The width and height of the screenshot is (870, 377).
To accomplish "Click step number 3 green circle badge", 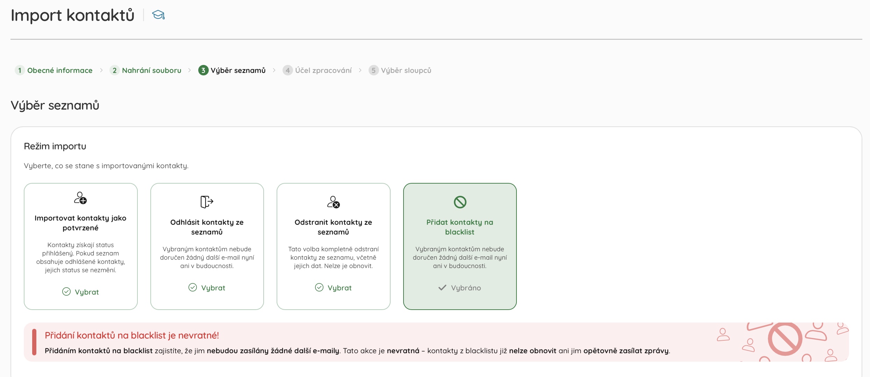I will 203,71.
